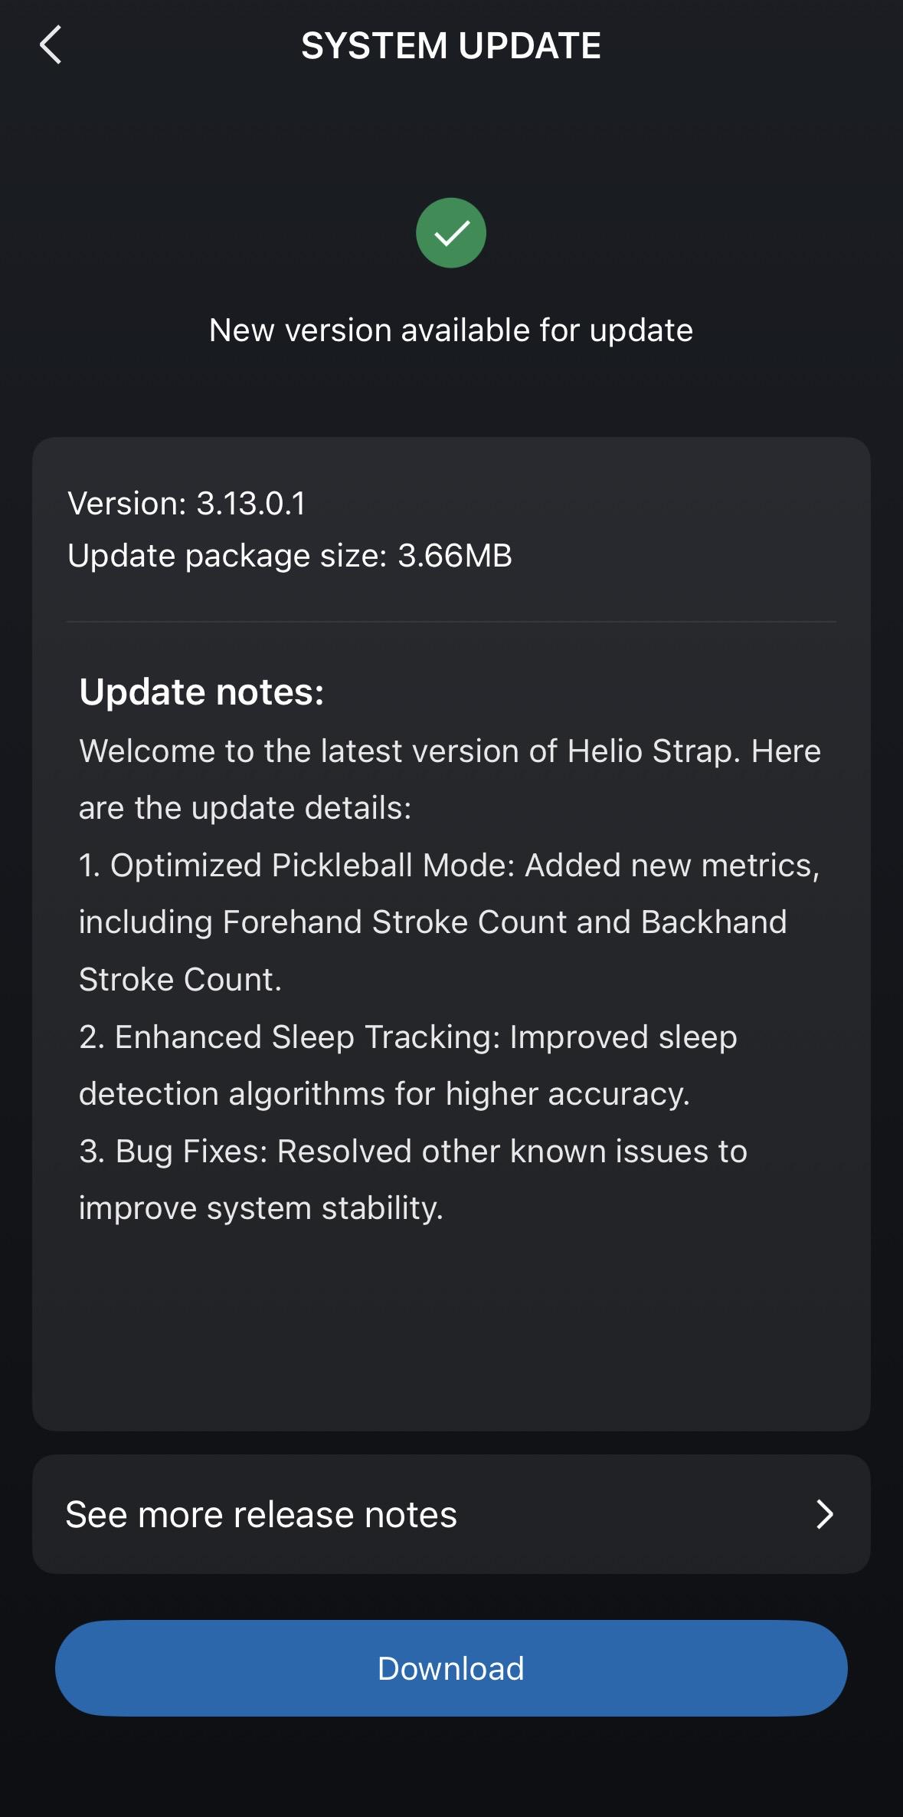
Task: Select the back navigation icon top left
Action: coord(51,46)
